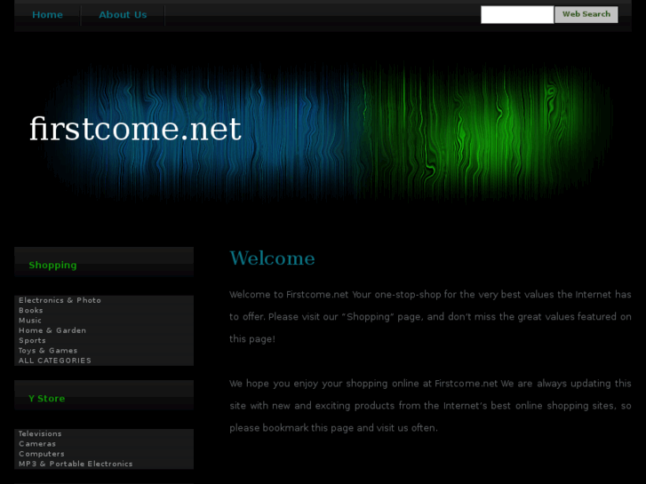Open Cameras in Y Store
This screenshot has height=484, width=646.
tap(37, 444)
